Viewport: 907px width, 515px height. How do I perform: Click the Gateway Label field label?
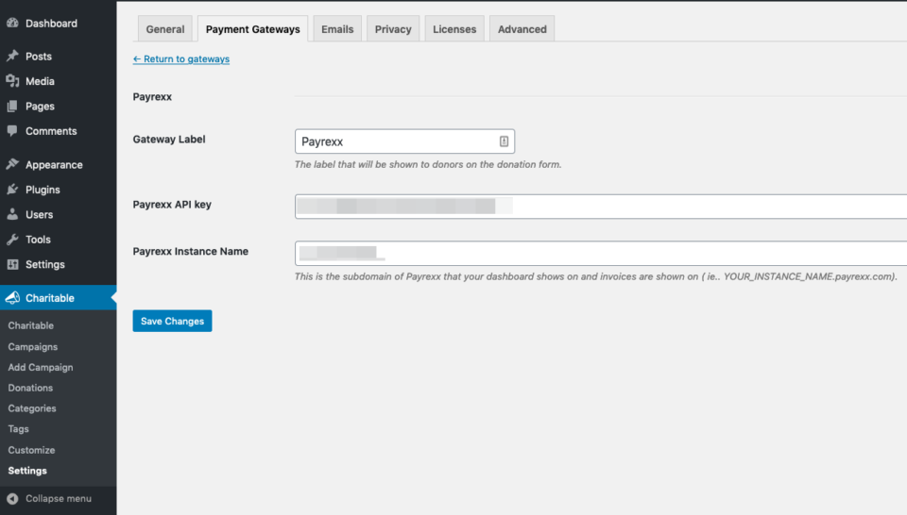[x=169, y=140]
